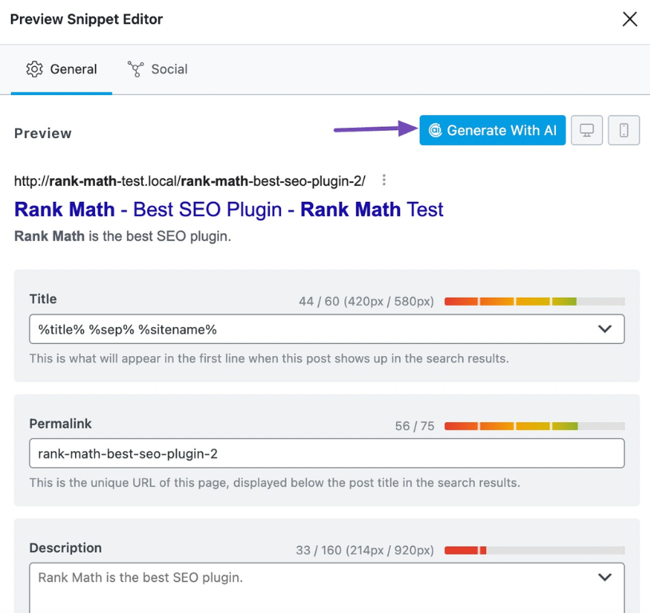
Task: Close the Preview Snippet Editor dialog
Action: 629,20
